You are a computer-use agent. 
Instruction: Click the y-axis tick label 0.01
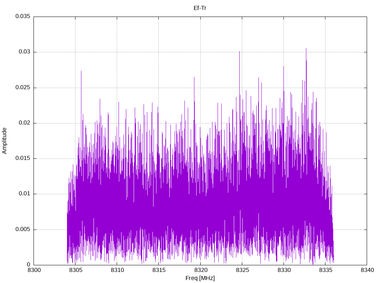(x=25, y=193)
